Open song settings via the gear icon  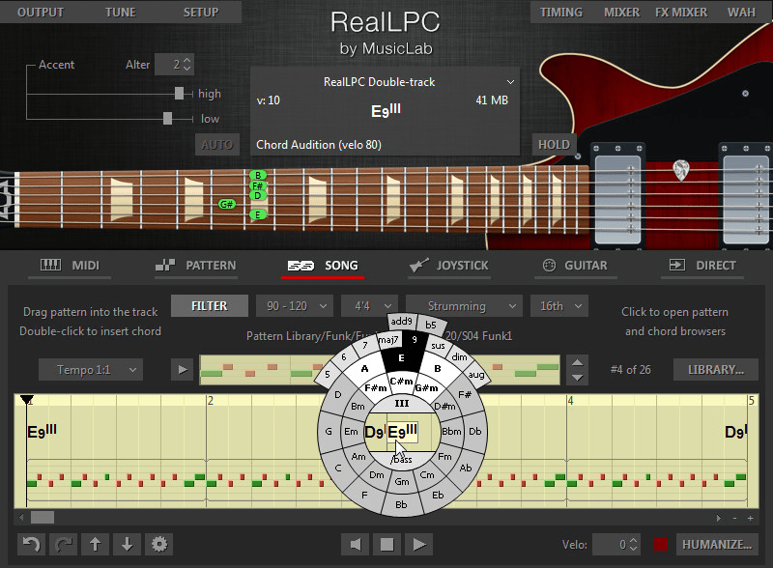point(158,545)
